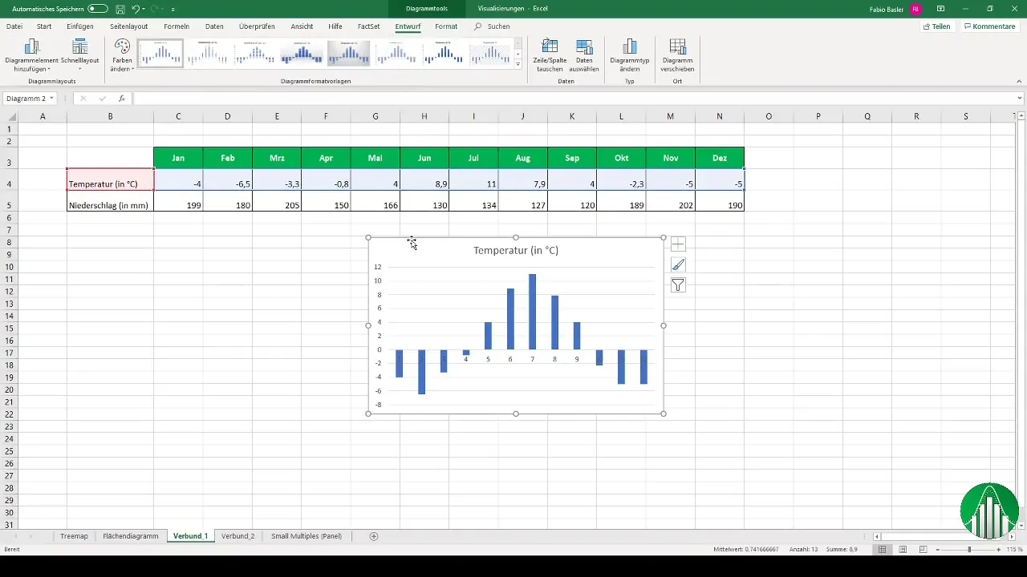Click the vertical scrollbar up arrow

1020,116
